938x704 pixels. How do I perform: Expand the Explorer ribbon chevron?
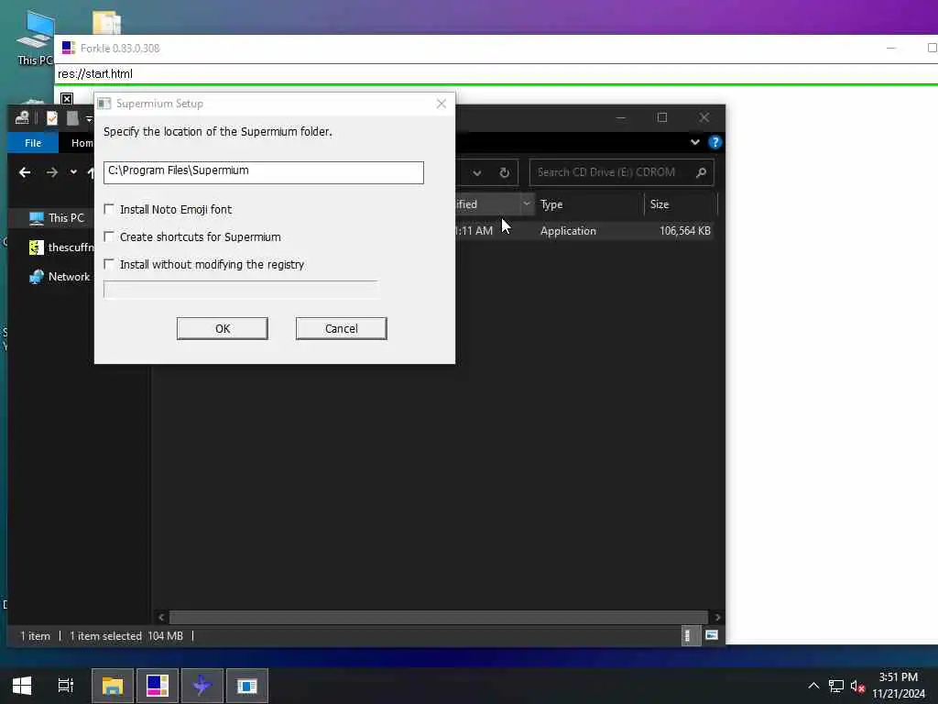pyautogui.click(x=694, y=142)
